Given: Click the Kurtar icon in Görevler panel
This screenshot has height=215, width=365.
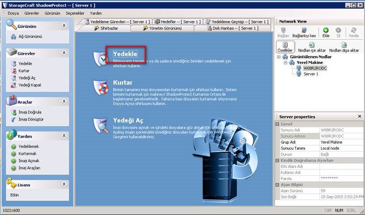Looking at the screenshot, I should (x=14, y=71).
